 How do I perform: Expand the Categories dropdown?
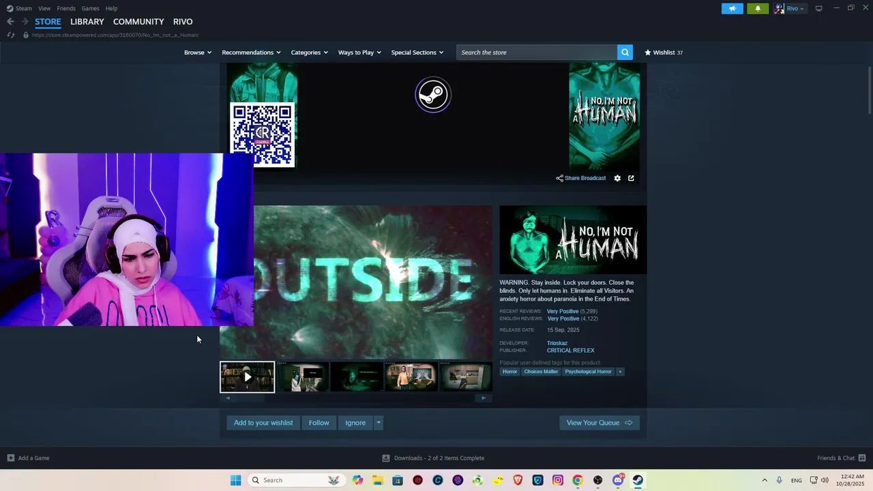coord(309,53)
